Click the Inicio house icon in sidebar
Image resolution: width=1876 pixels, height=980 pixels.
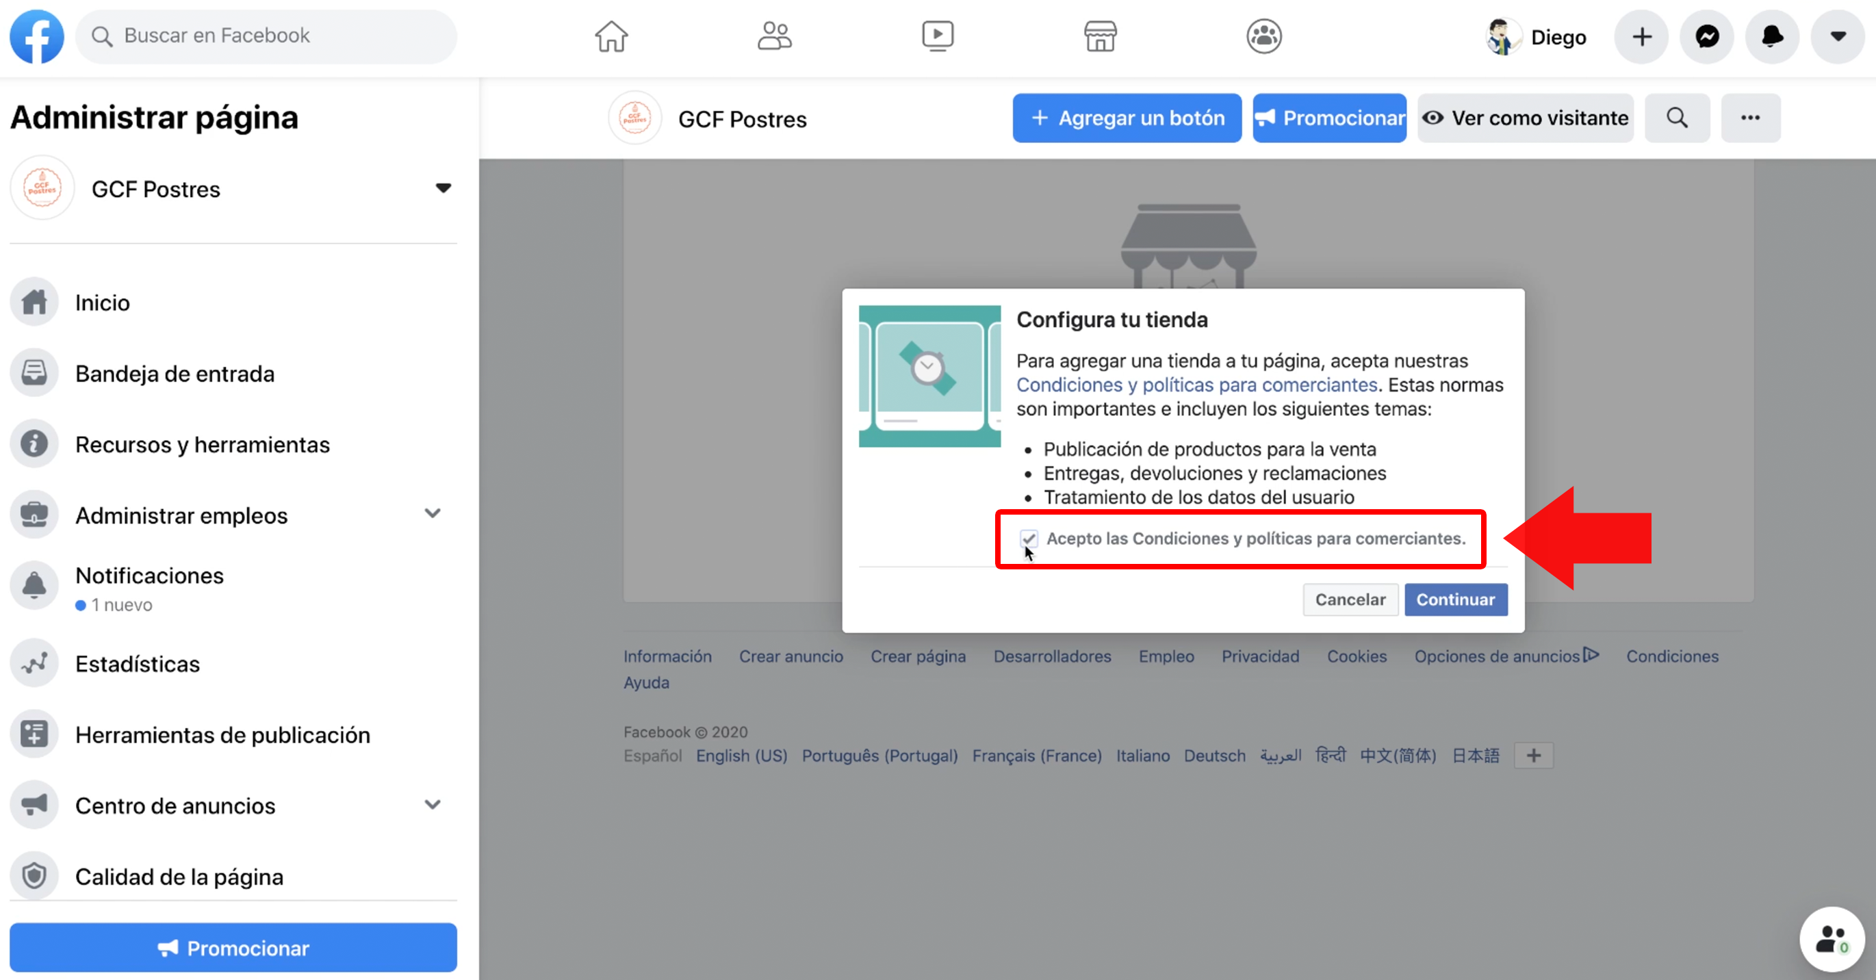coord(34,302)
